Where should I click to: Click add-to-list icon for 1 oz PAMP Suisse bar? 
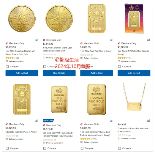click(x=111, y=121)
